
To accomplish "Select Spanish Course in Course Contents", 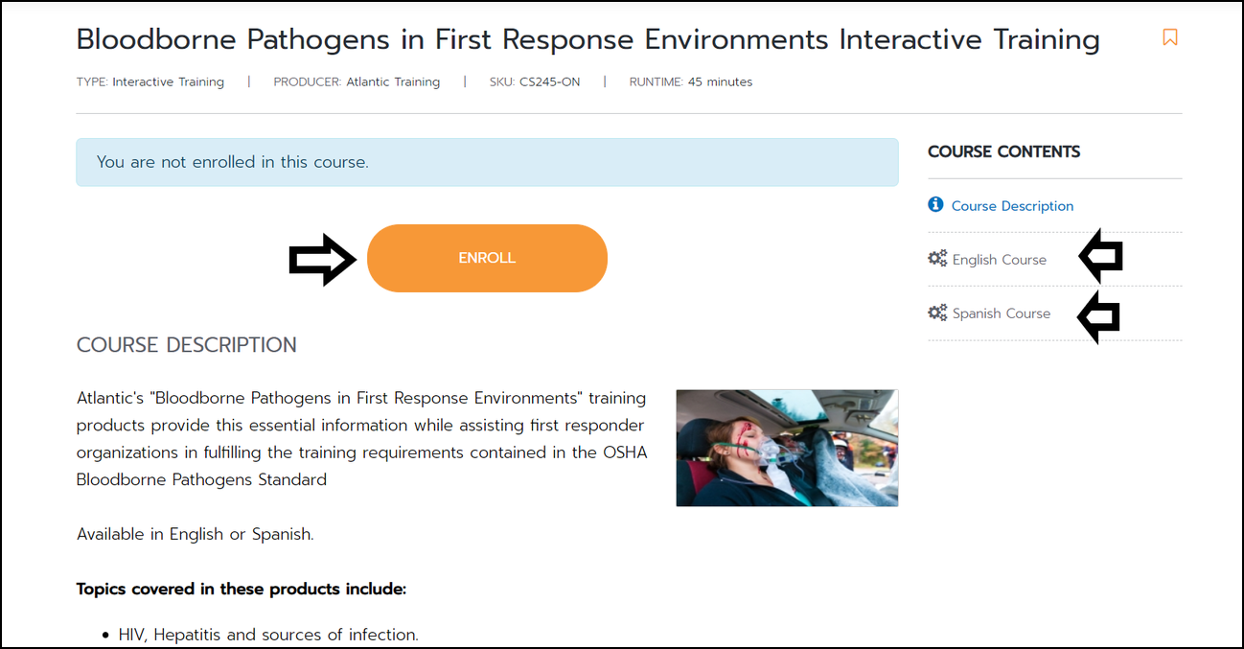I will coord(1002,313).
